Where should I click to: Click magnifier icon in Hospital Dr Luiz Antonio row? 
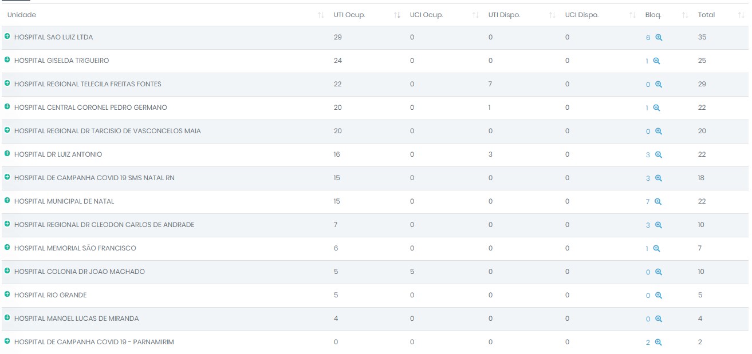[659, 154]
